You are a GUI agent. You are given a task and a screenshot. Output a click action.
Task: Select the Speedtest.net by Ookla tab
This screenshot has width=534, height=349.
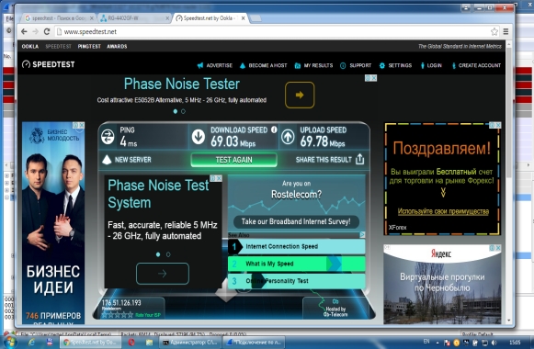(209, 18)
